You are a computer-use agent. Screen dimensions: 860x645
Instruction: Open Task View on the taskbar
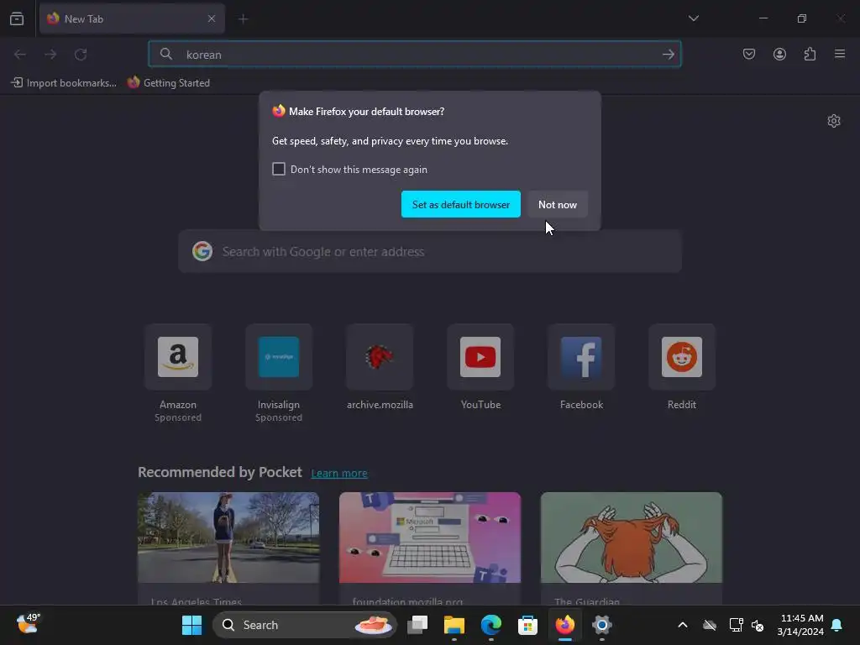click(417, 625)
